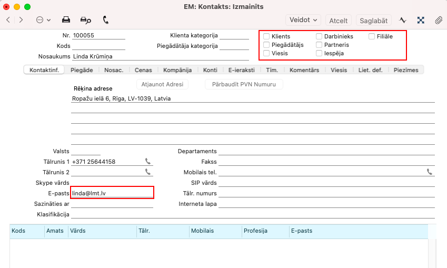Screen dimensions: 447x268
Task: Enable the Klients checkbox
Action: point(266,36)
